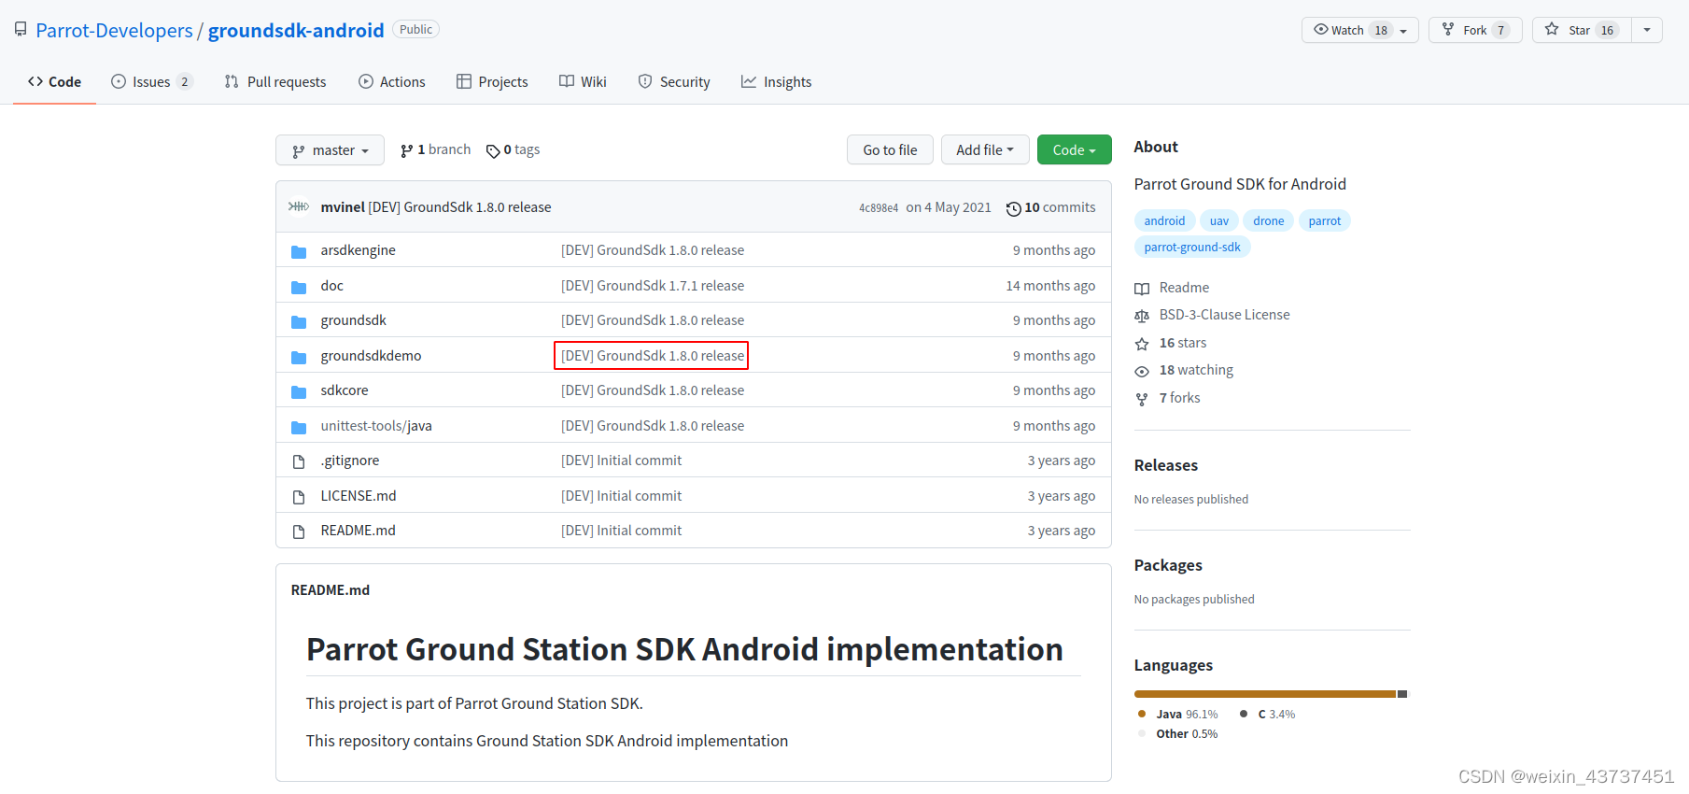Click the file icon for .gitignore
Image resolution: width=1689 pixels, height=794 pixels.
(x=299, y=461)
